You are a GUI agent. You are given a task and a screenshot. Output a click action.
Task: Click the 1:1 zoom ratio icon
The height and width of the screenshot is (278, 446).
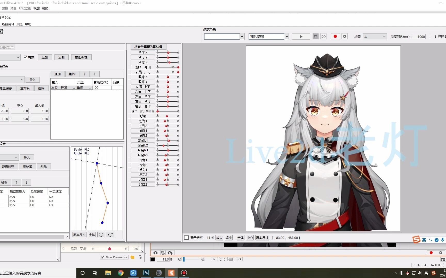coord(214,259)
